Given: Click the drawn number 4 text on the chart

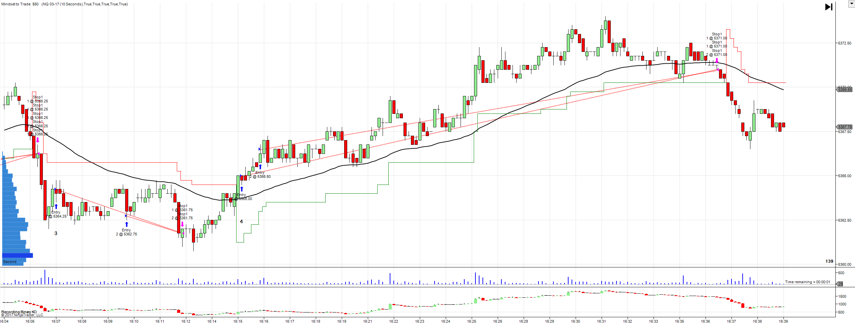Looking at the screenshot, I should tap(241, 222).
